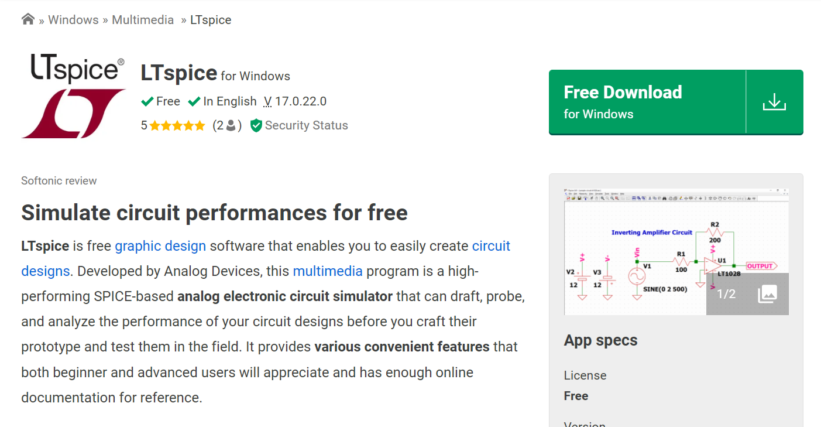The image size is (821, 427).
Task: Click the green 'Free' checkmark label under the title
Action: click(161, 101)
